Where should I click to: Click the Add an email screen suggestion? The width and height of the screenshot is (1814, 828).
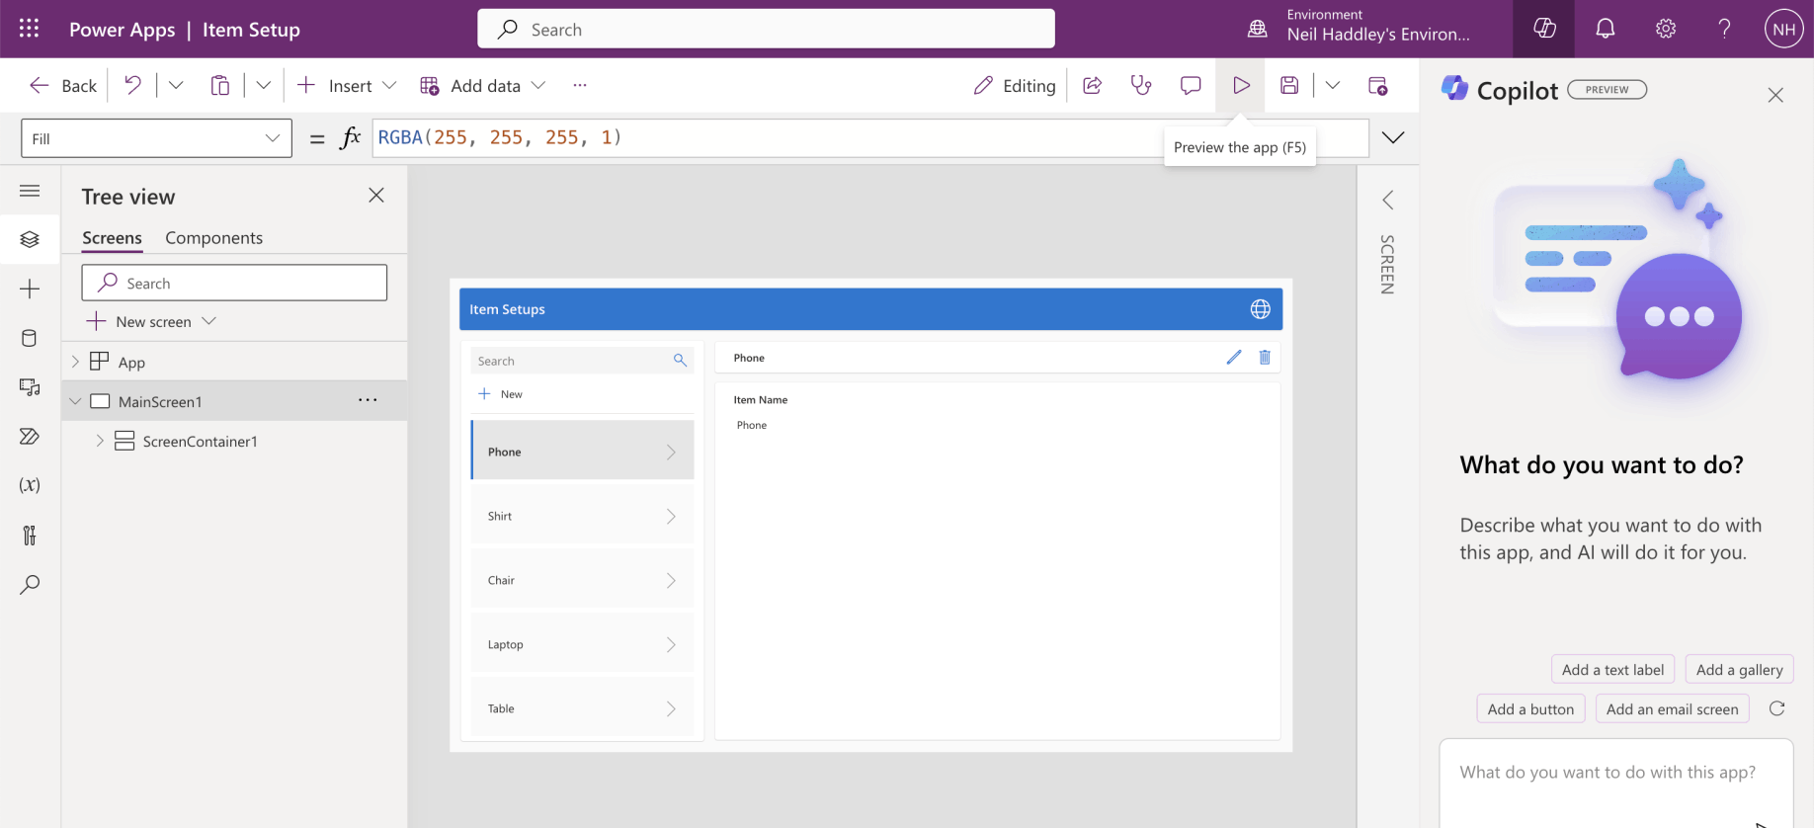point(1672,709)
